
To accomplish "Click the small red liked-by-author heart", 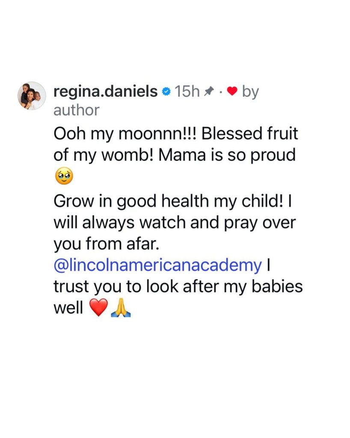I will (x=232, y=92).
